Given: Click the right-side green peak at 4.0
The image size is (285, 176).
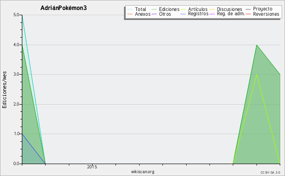Looking at the screenshot, I should (256, 45).
